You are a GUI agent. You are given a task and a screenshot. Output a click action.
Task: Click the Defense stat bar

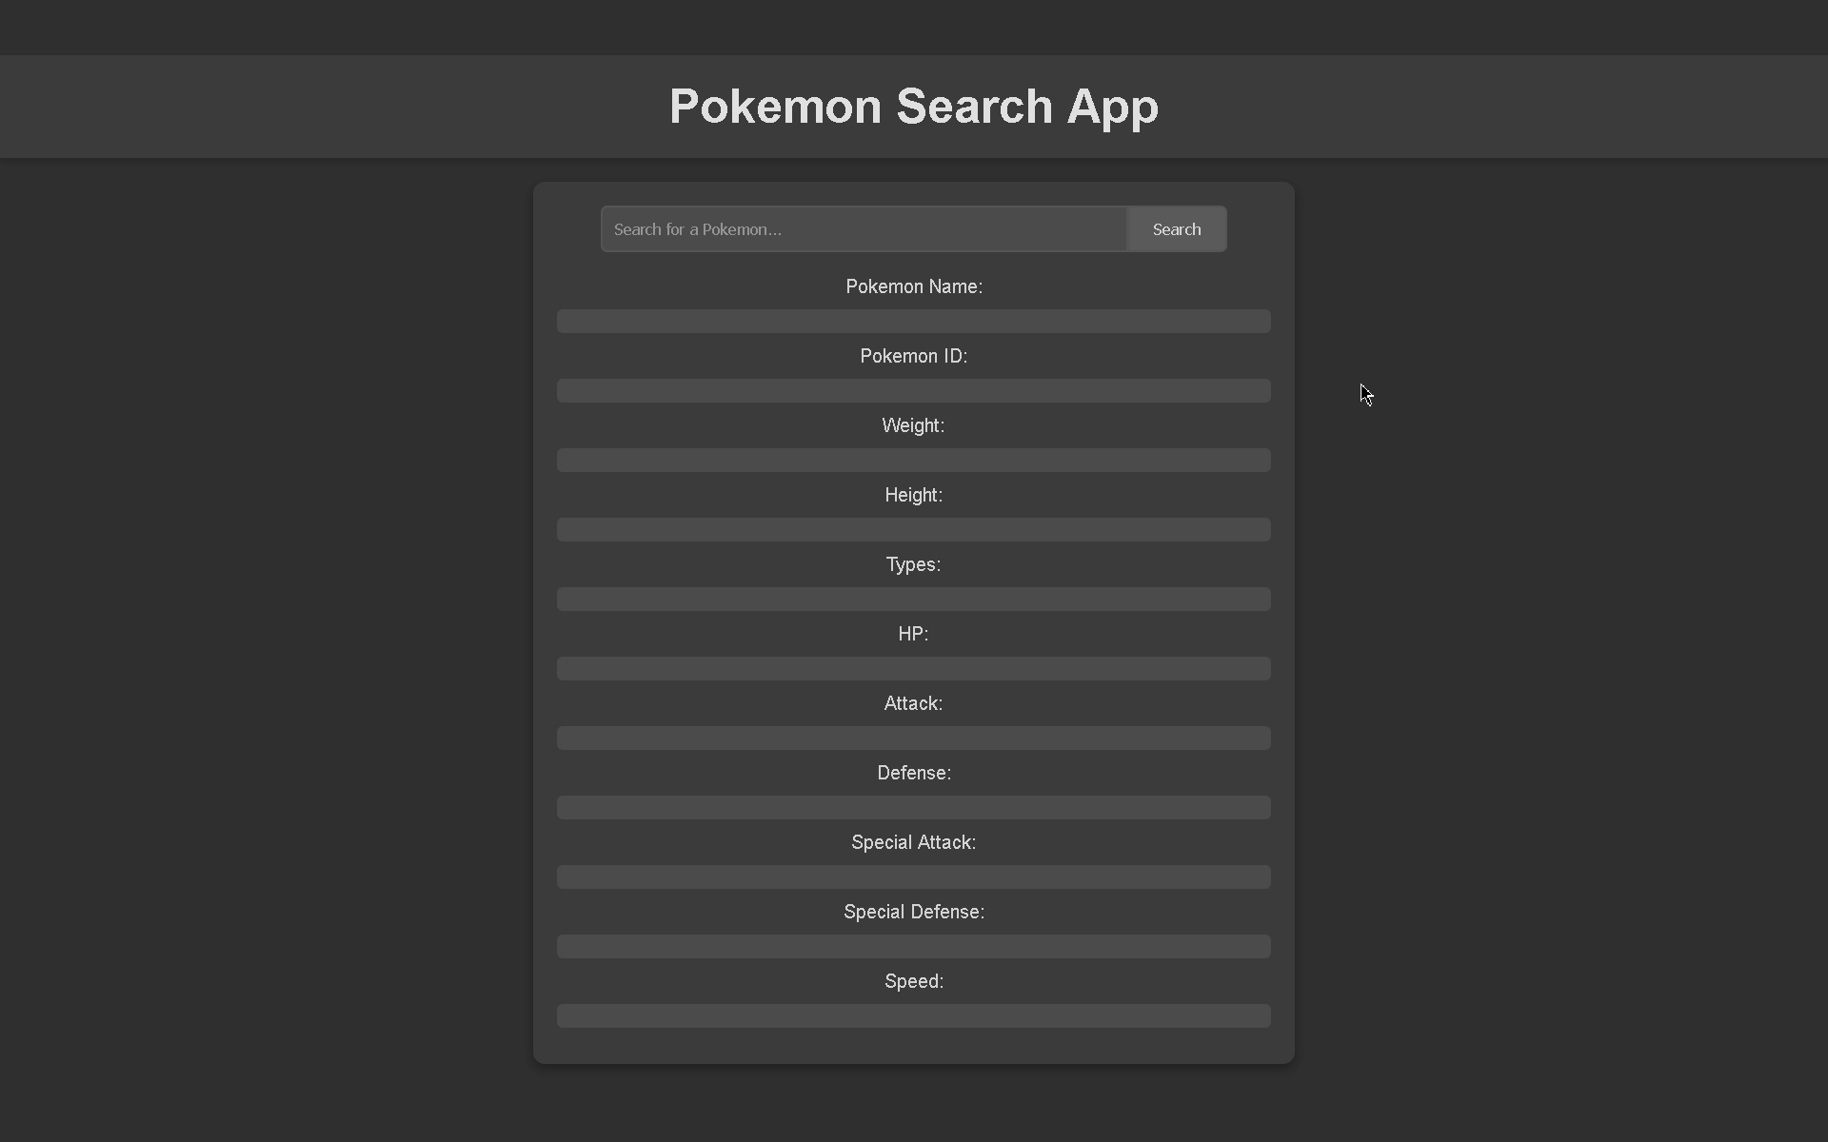(x=913, y=806)
